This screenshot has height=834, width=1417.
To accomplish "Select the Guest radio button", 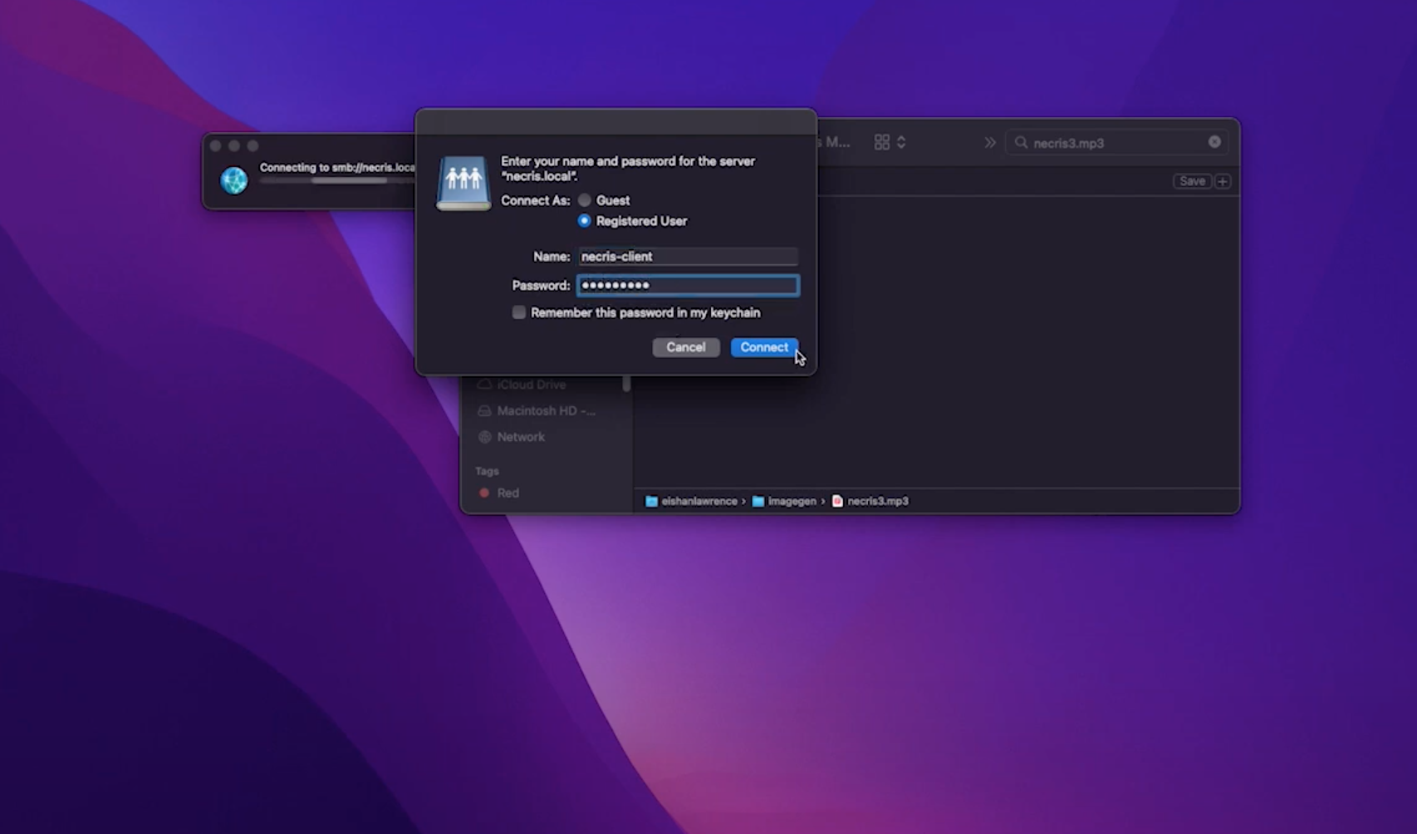I will click(x=585, y=200).
